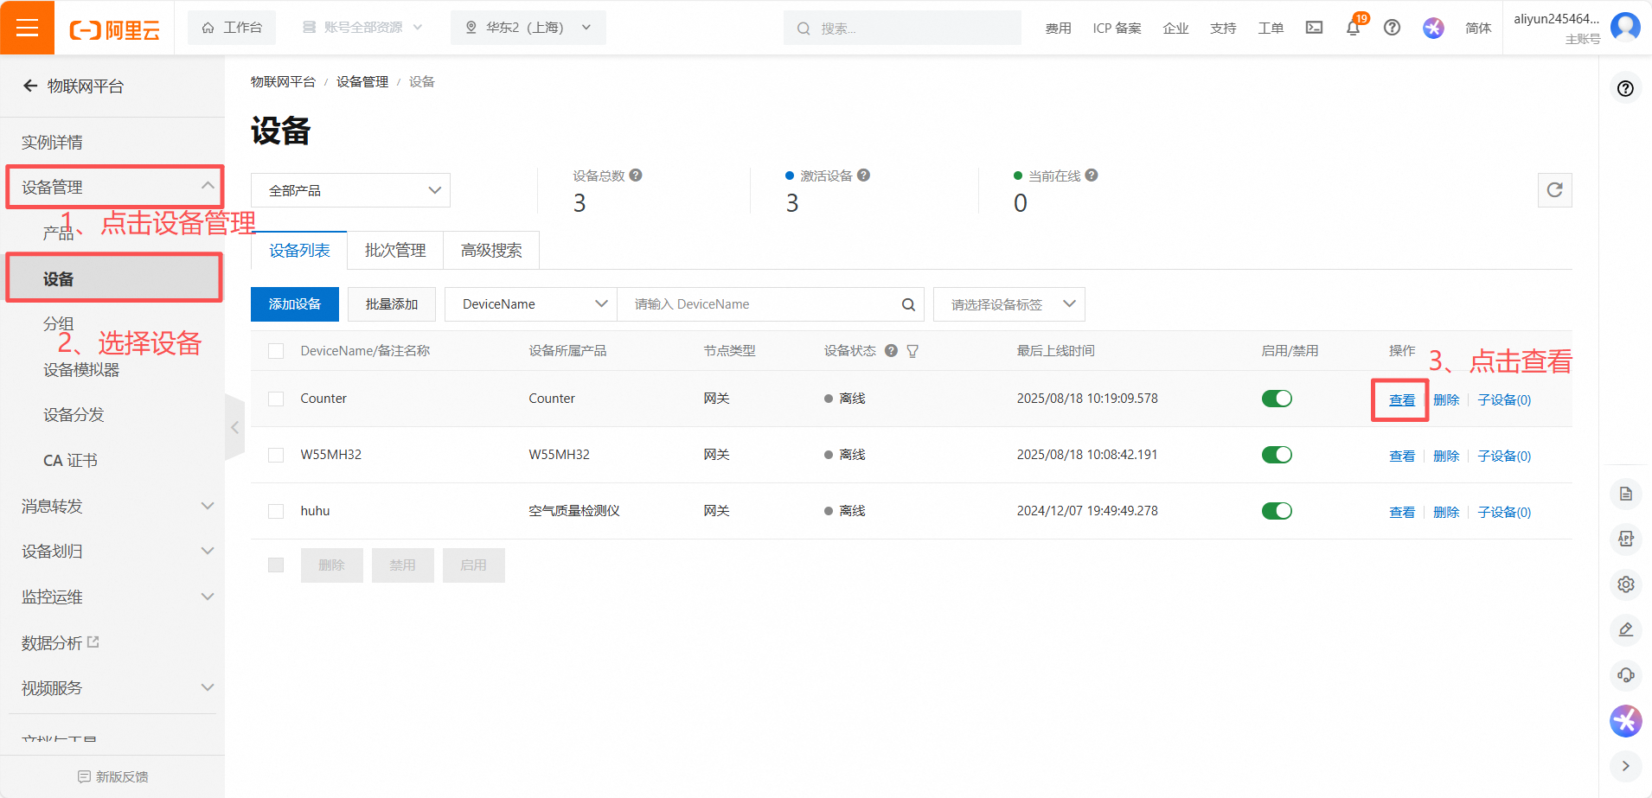Viewport: 1652px width, 798px height.
Task: Click the device status filter icon
Action: click(912, 351)
